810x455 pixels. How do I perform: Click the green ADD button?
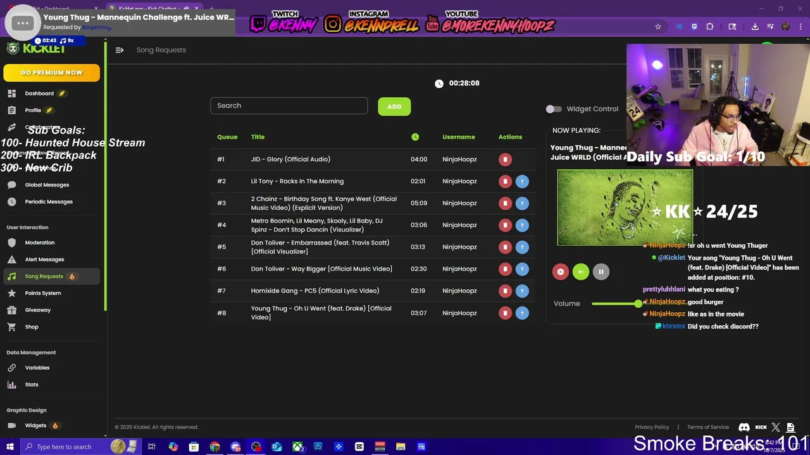(x=394, y=106)
